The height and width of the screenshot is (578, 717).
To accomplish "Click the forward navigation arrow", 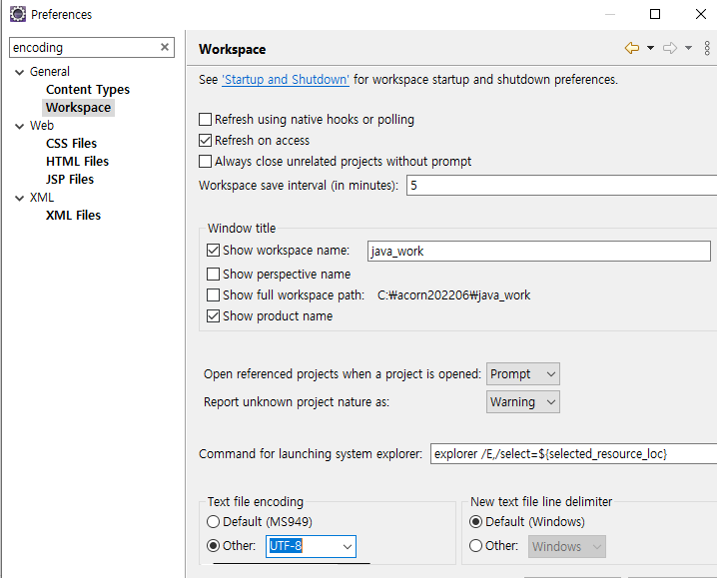I will tap(670, 48).
